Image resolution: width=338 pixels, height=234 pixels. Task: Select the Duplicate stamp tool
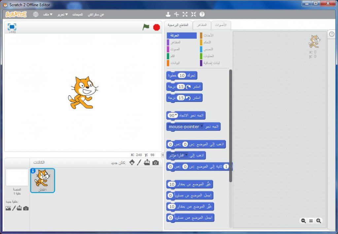[168, 15]
